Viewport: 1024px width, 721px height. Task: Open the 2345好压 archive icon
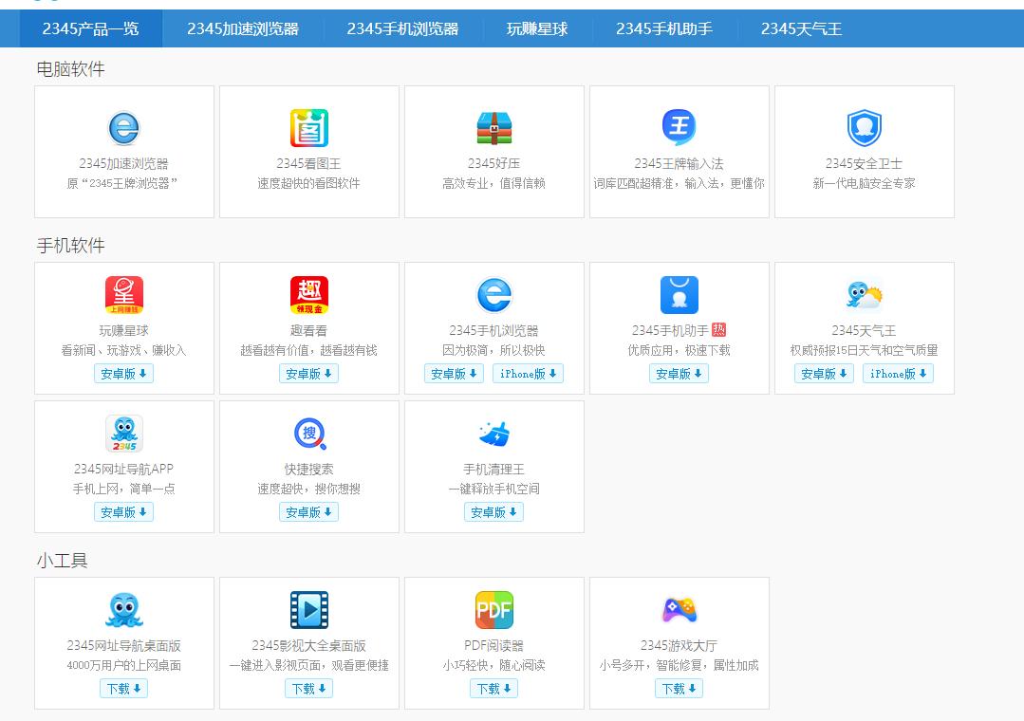[494, 128]
